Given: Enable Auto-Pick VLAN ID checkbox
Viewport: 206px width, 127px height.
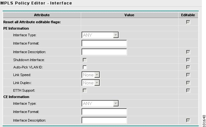Looking at the screenshot, I should (85, 67).
